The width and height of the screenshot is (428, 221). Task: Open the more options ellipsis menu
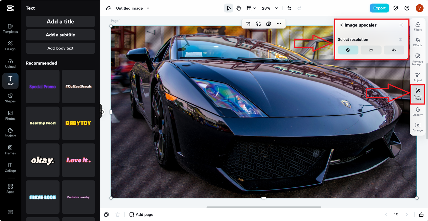[279, 24]
